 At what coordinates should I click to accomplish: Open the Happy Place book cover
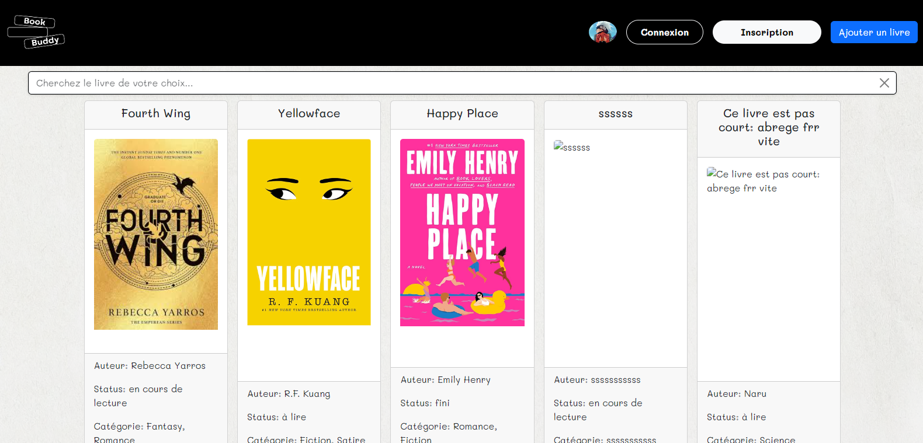[x=462, y=232]
